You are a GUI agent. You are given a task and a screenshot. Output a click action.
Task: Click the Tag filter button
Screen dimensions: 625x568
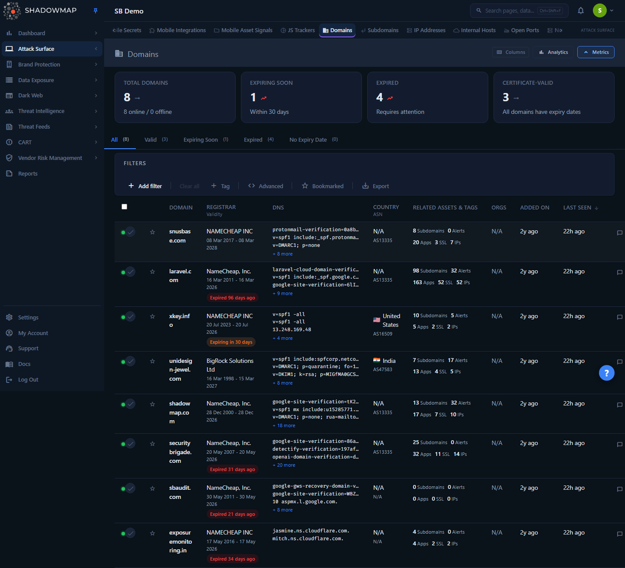[x=220, y=186]
